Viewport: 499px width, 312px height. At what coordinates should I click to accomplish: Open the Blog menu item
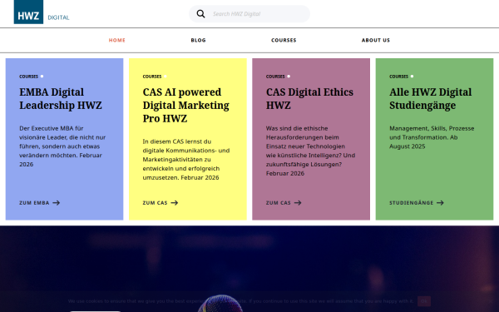(198, 40)
